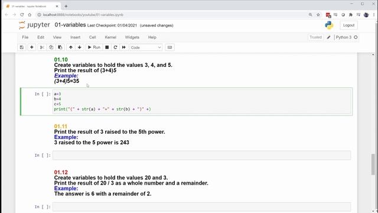Insert cell below with plus icon
This screenshot has width=378, height=213.
(31, 47)
